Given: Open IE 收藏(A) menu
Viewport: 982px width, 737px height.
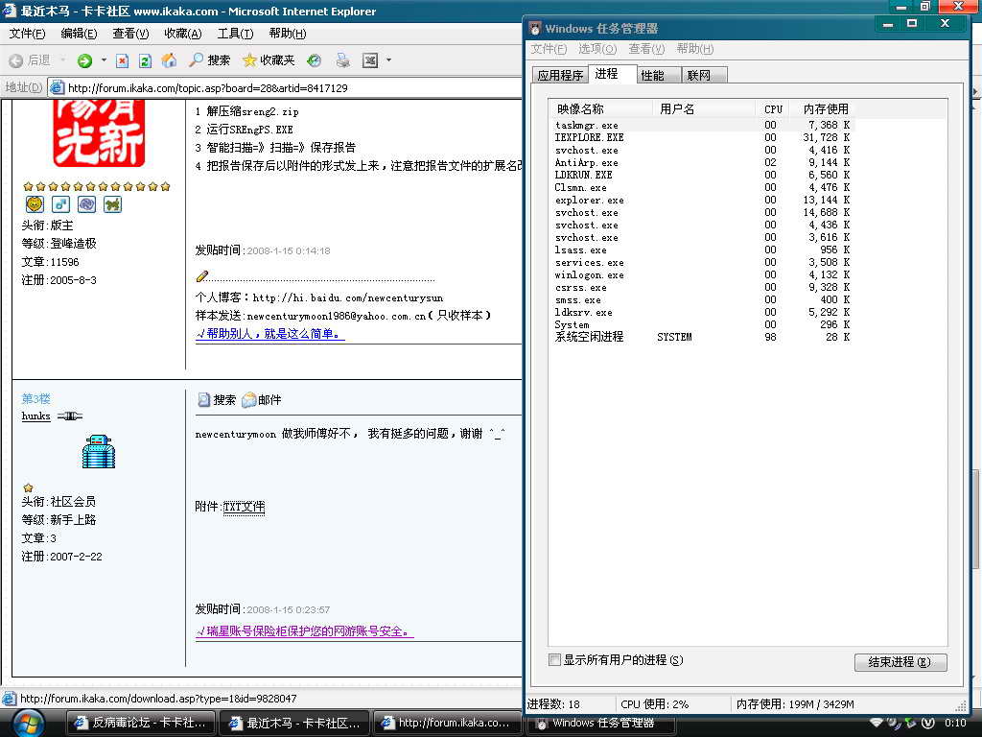Looking at the screenshot, I should (x=183, y=34).
